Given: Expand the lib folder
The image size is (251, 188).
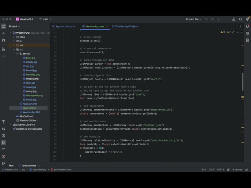Looking at the screenshot, I should point(14,41).
